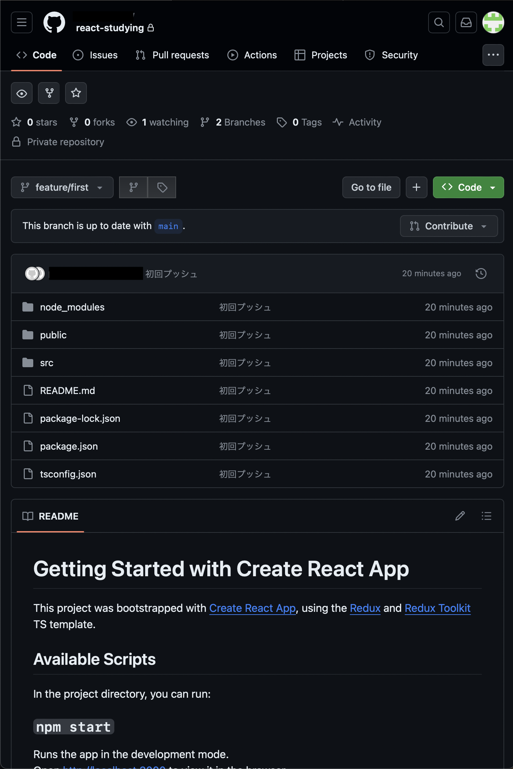Star the repository with star button

click(76, 93)
